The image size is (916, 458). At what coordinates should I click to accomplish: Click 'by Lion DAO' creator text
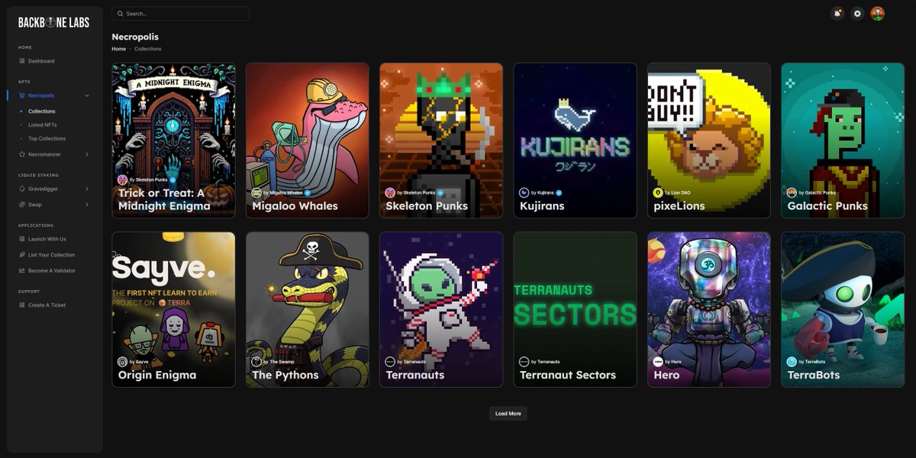[678, 193]
